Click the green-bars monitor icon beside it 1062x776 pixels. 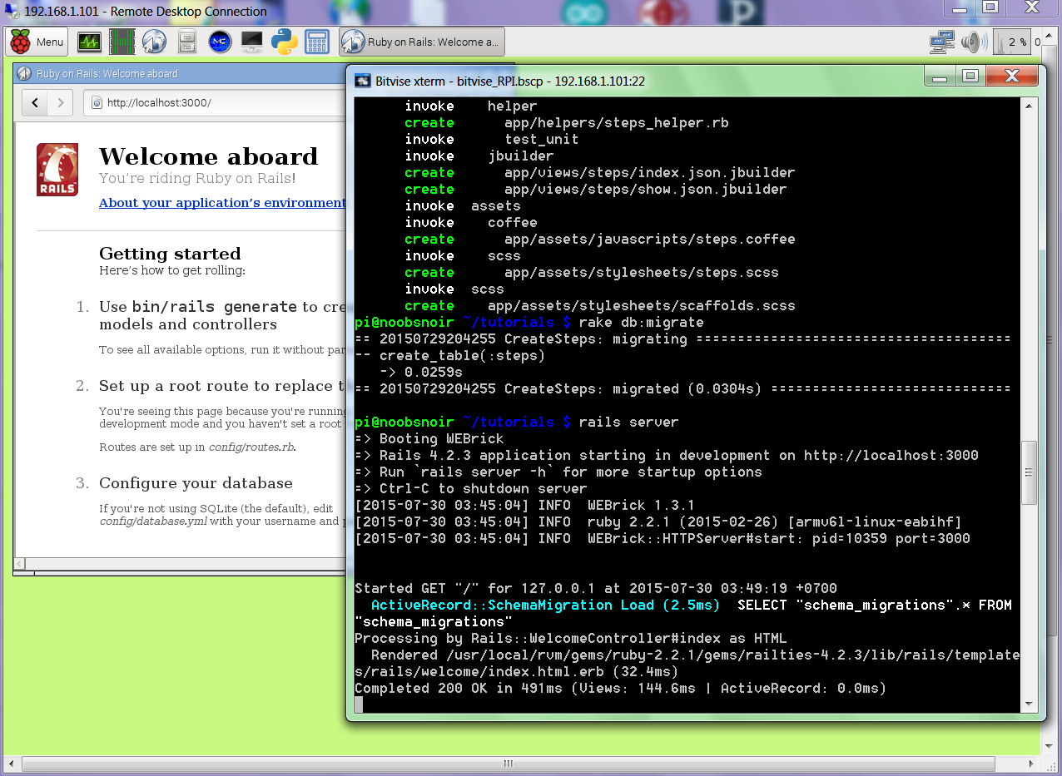point(122,42)
